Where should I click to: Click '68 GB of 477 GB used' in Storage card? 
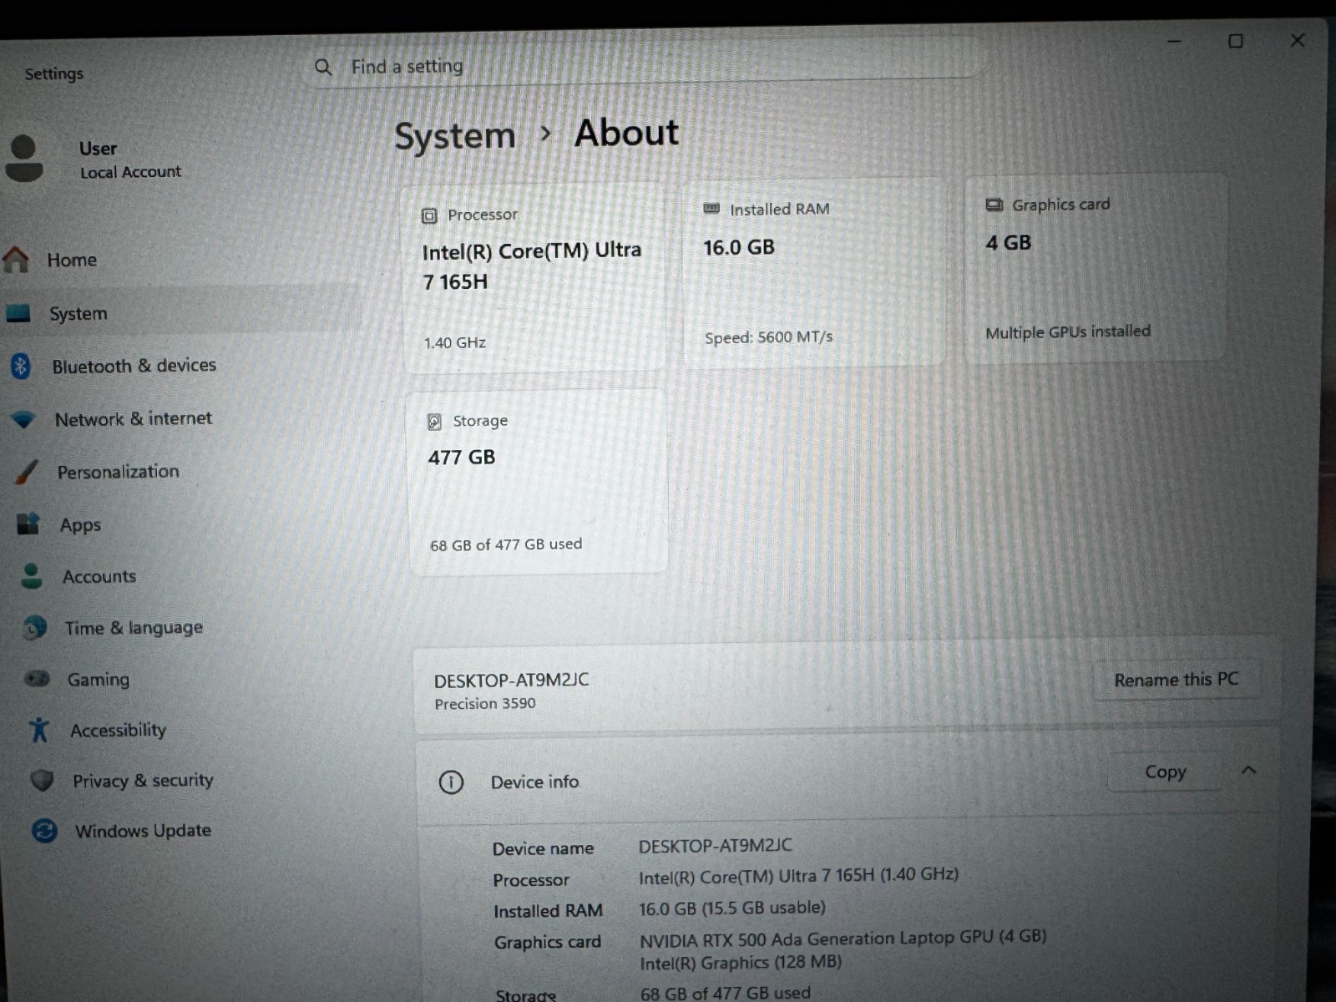pyautogui.click(x=506, y=544)
